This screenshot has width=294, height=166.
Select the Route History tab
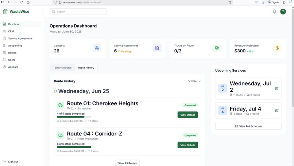pyautogui.click(x=86, y=68)
